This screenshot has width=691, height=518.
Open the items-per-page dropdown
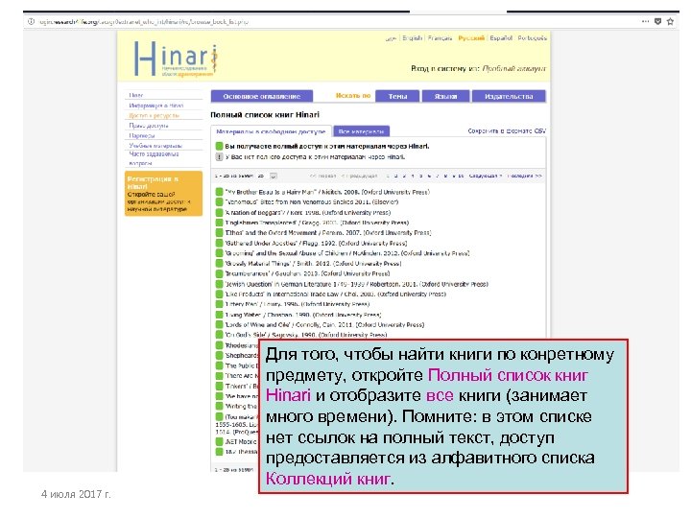pyautogui.click(x=274, y=176)
